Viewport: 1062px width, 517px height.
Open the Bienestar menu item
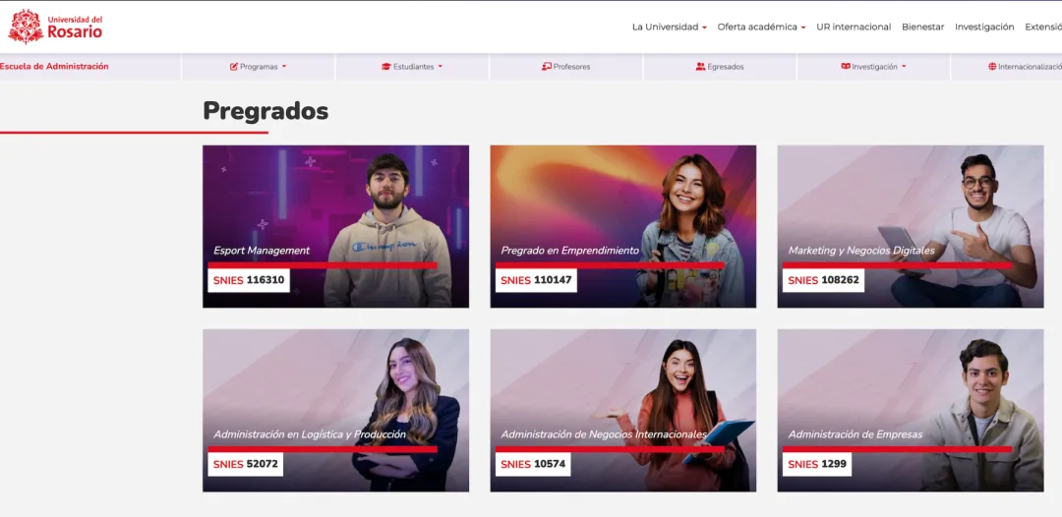point(922,28)
